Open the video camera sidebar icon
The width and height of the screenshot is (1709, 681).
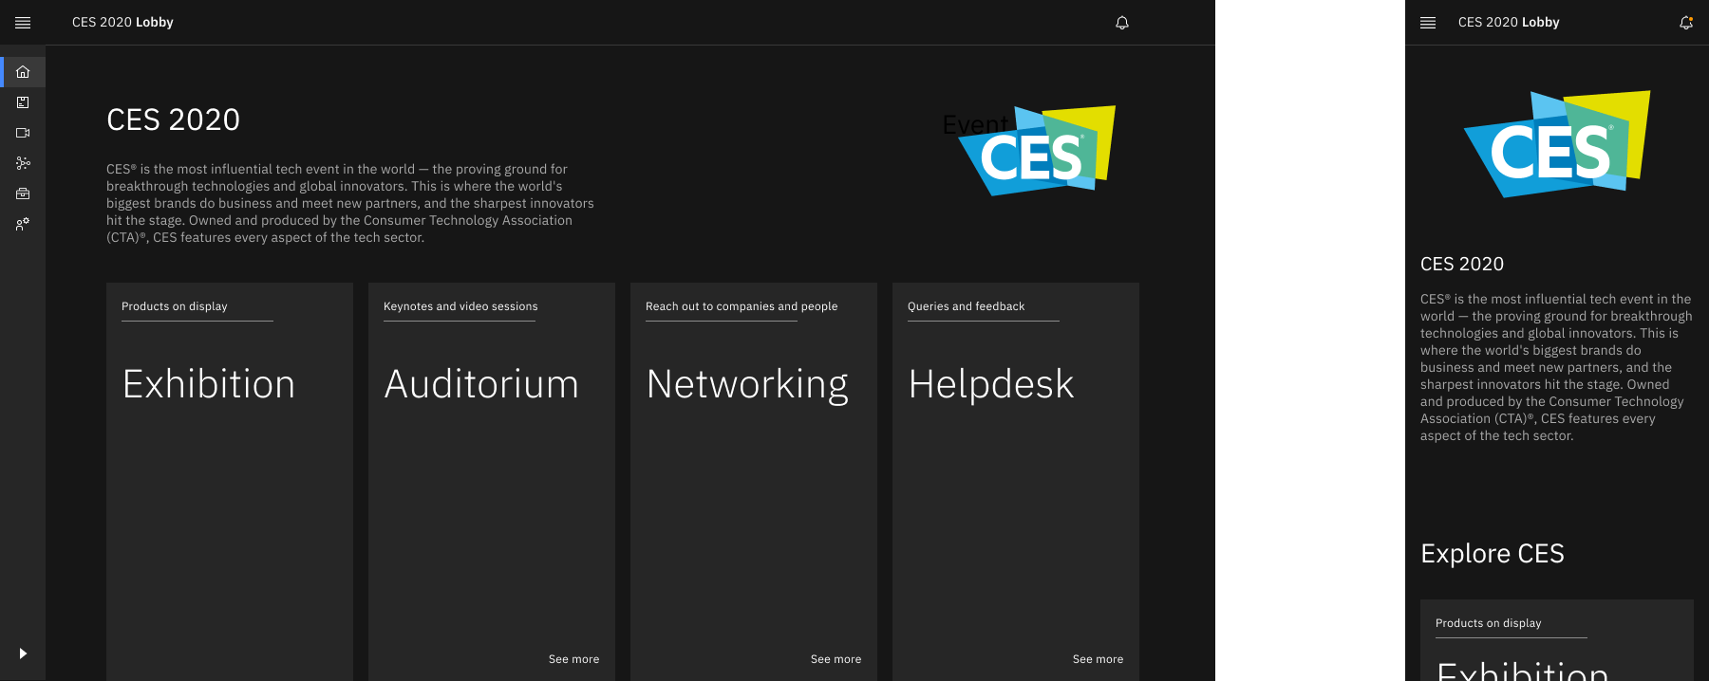[23, 133]
